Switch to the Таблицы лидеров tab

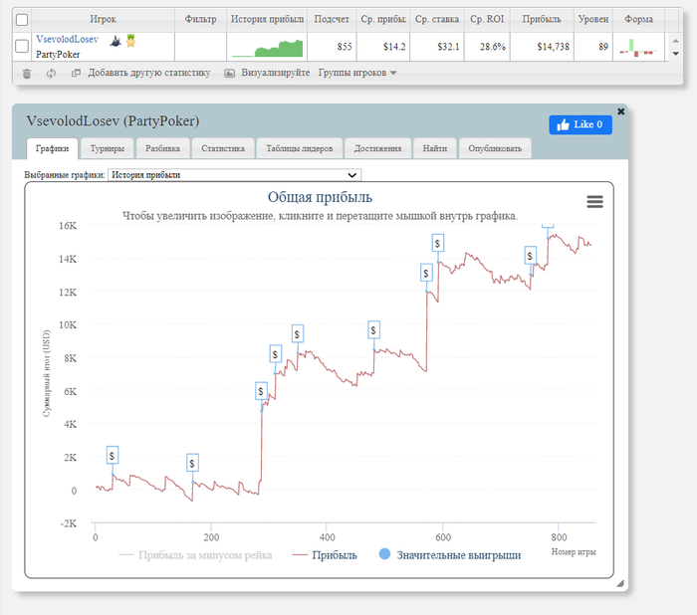(300, 148)
